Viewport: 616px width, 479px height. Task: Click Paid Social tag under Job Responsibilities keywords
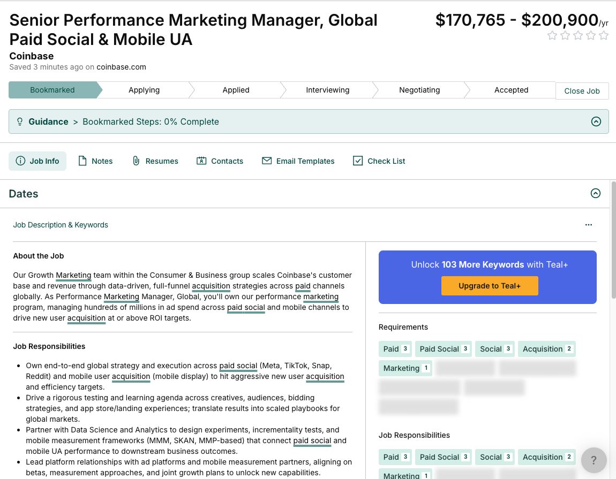tap(444, 457)
